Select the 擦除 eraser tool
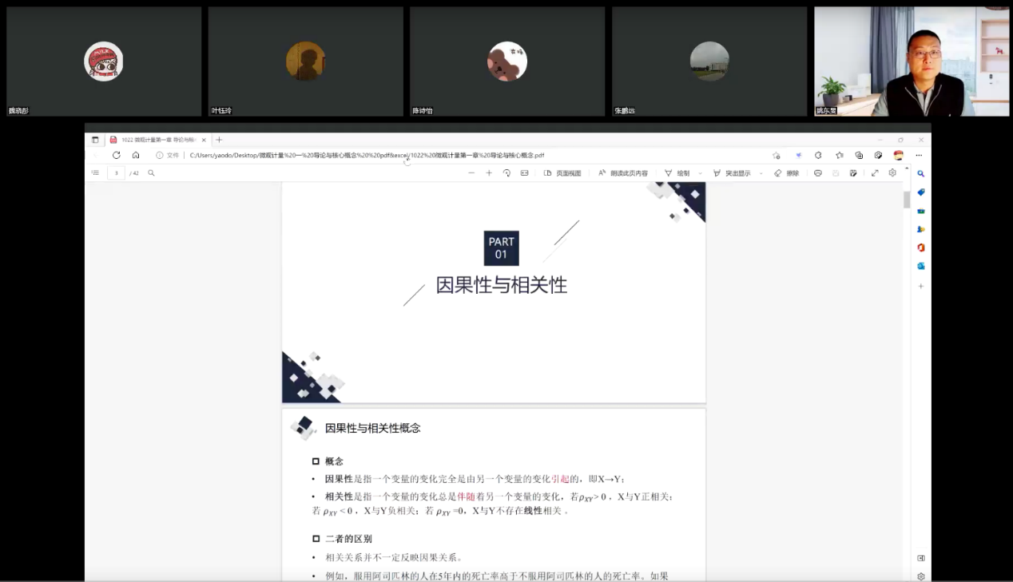The image size is (1013, 582). coord(786,172)
